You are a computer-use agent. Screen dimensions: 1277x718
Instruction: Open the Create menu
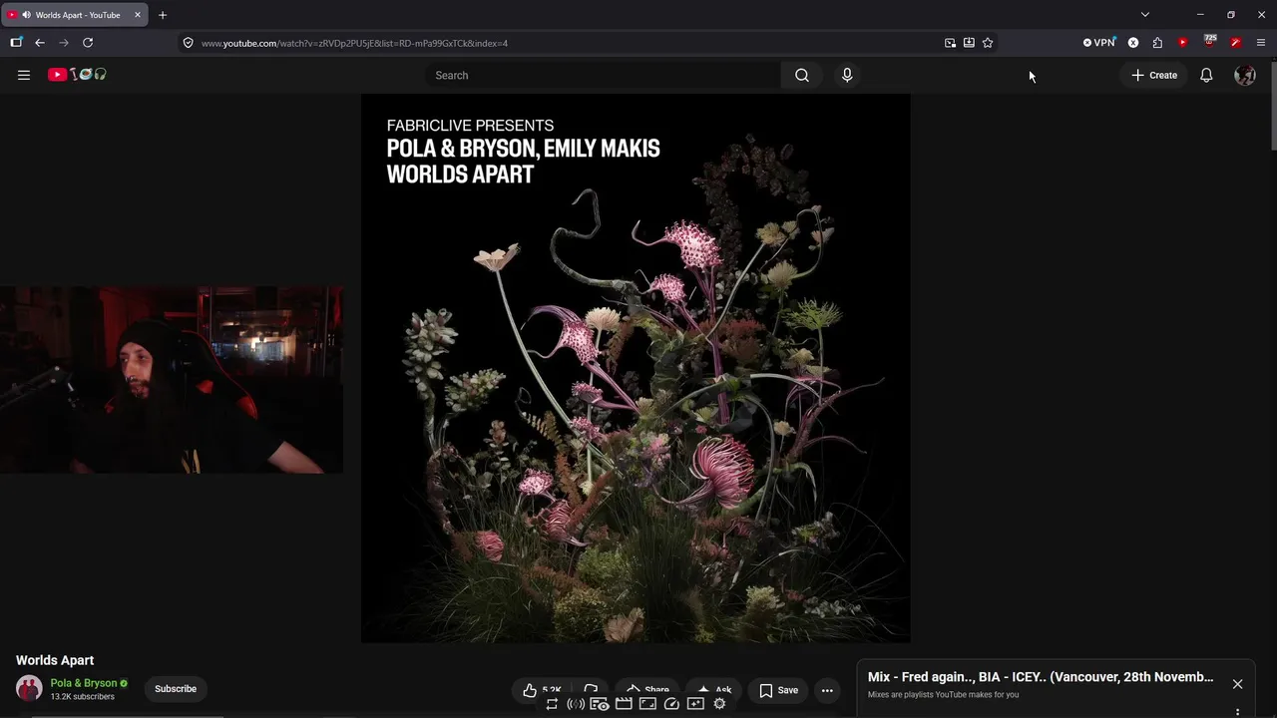(1154, 75)
